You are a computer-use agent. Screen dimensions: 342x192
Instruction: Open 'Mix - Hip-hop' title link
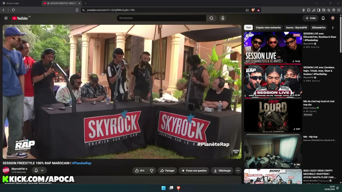click(x=310, y=137)
